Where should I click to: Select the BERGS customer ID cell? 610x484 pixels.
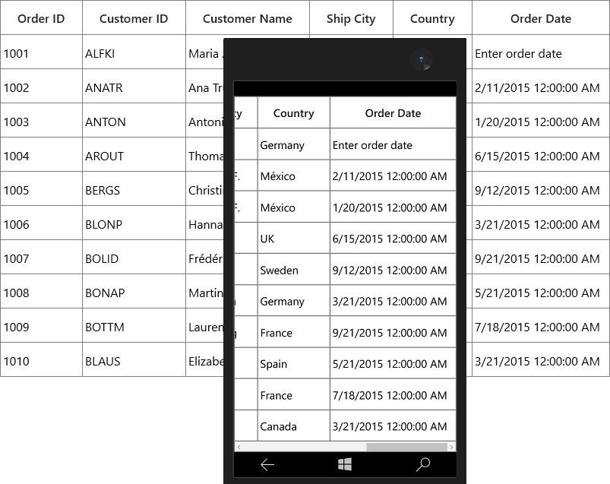pos(134,188)
